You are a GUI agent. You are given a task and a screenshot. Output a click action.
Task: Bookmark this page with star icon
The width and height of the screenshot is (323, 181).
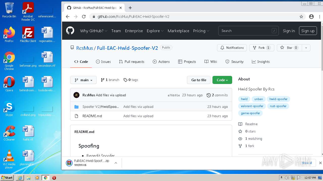point(301,17)
